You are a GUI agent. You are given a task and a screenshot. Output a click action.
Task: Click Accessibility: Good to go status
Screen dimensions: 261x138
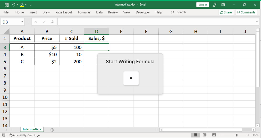point(24,135)
